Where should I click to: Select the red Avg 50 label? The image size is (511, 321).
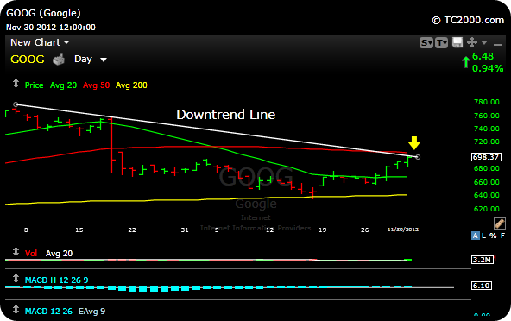click(x=96, y=85)
